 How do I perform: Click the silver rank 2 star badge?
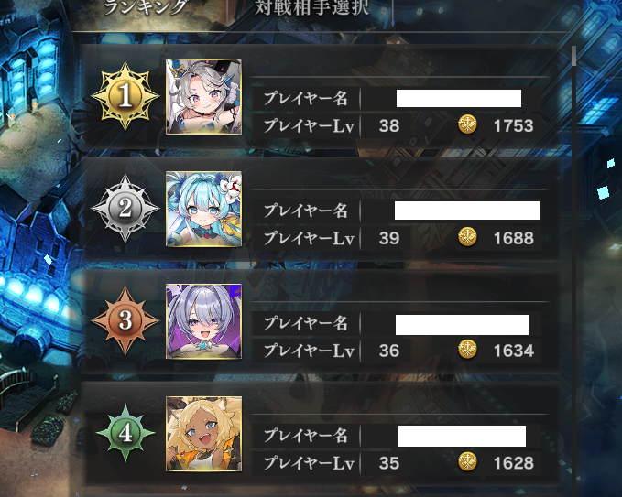click(125, 208)
